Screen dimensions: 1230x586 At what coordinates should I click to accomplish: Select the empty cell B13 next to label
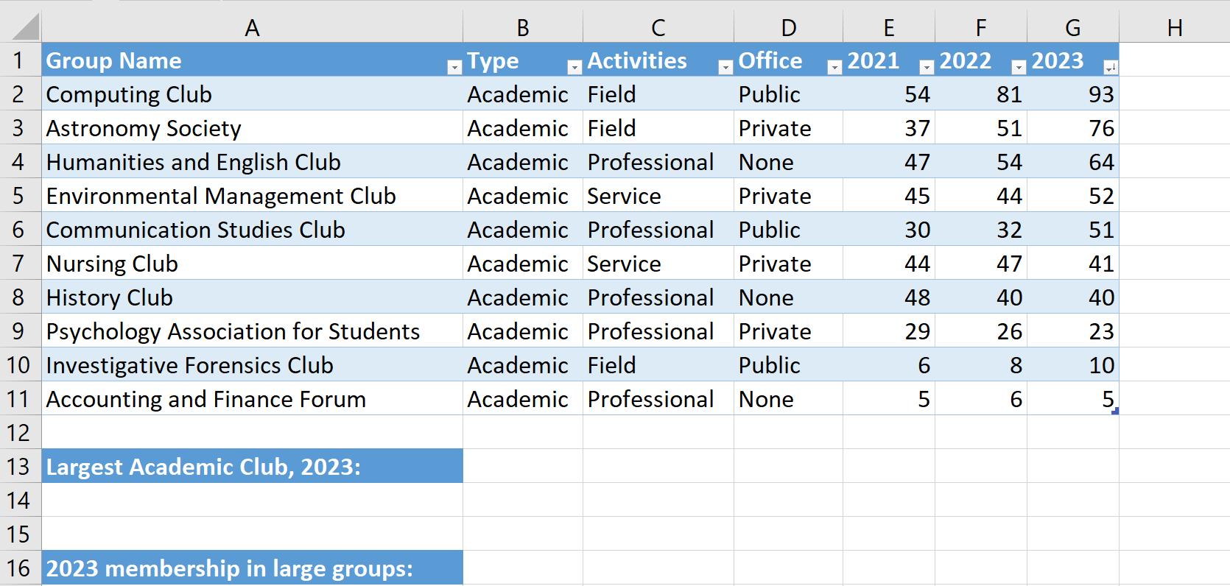[x=523, y=467]
